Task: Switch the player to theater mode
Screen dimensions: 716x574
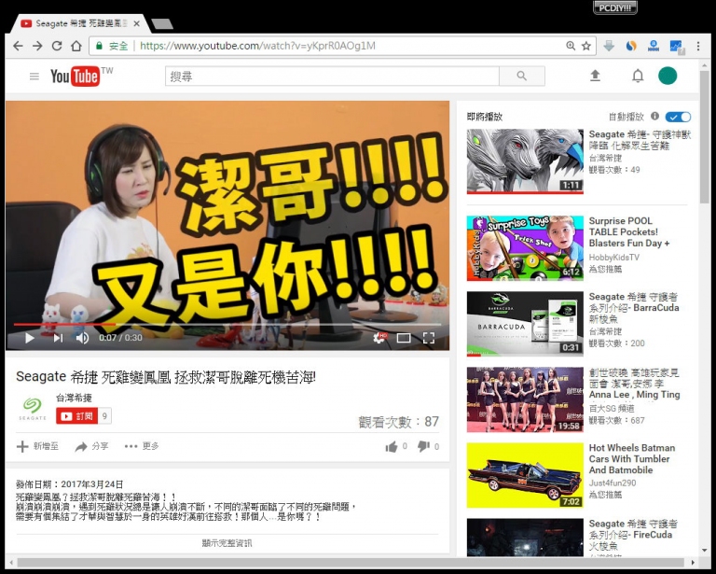Action: point(404,338)
